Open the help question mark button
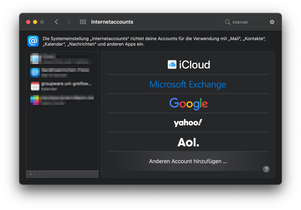The image size is (301, 210). [x=266, y=169]
